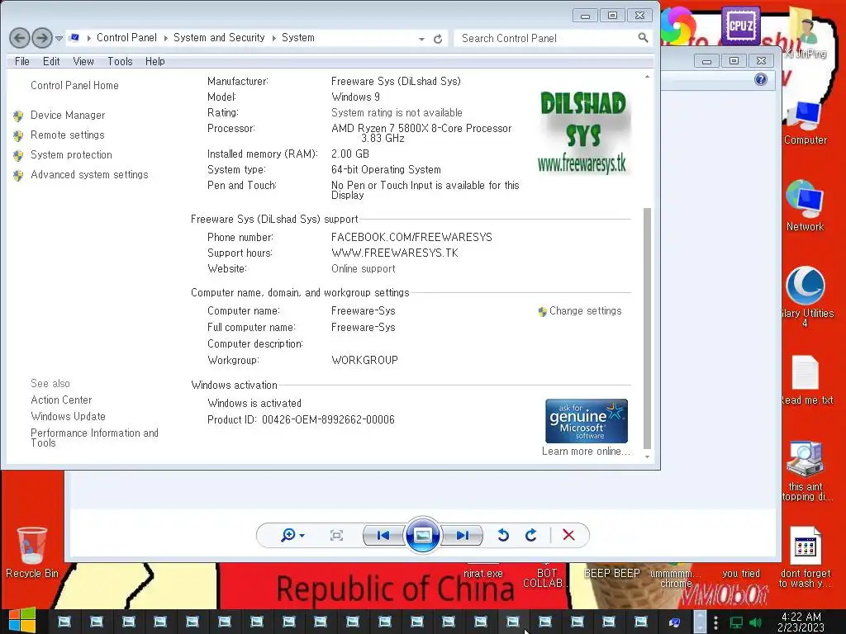Open the dont forget to wash desktop file
The width and height of the screenshot is (846, 634).
(x=806, y=557)
